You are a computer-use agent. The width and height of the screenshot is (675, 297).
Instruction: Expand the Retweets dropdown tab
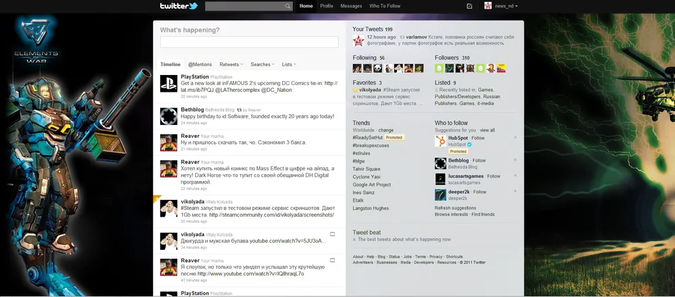click(231, 64)
